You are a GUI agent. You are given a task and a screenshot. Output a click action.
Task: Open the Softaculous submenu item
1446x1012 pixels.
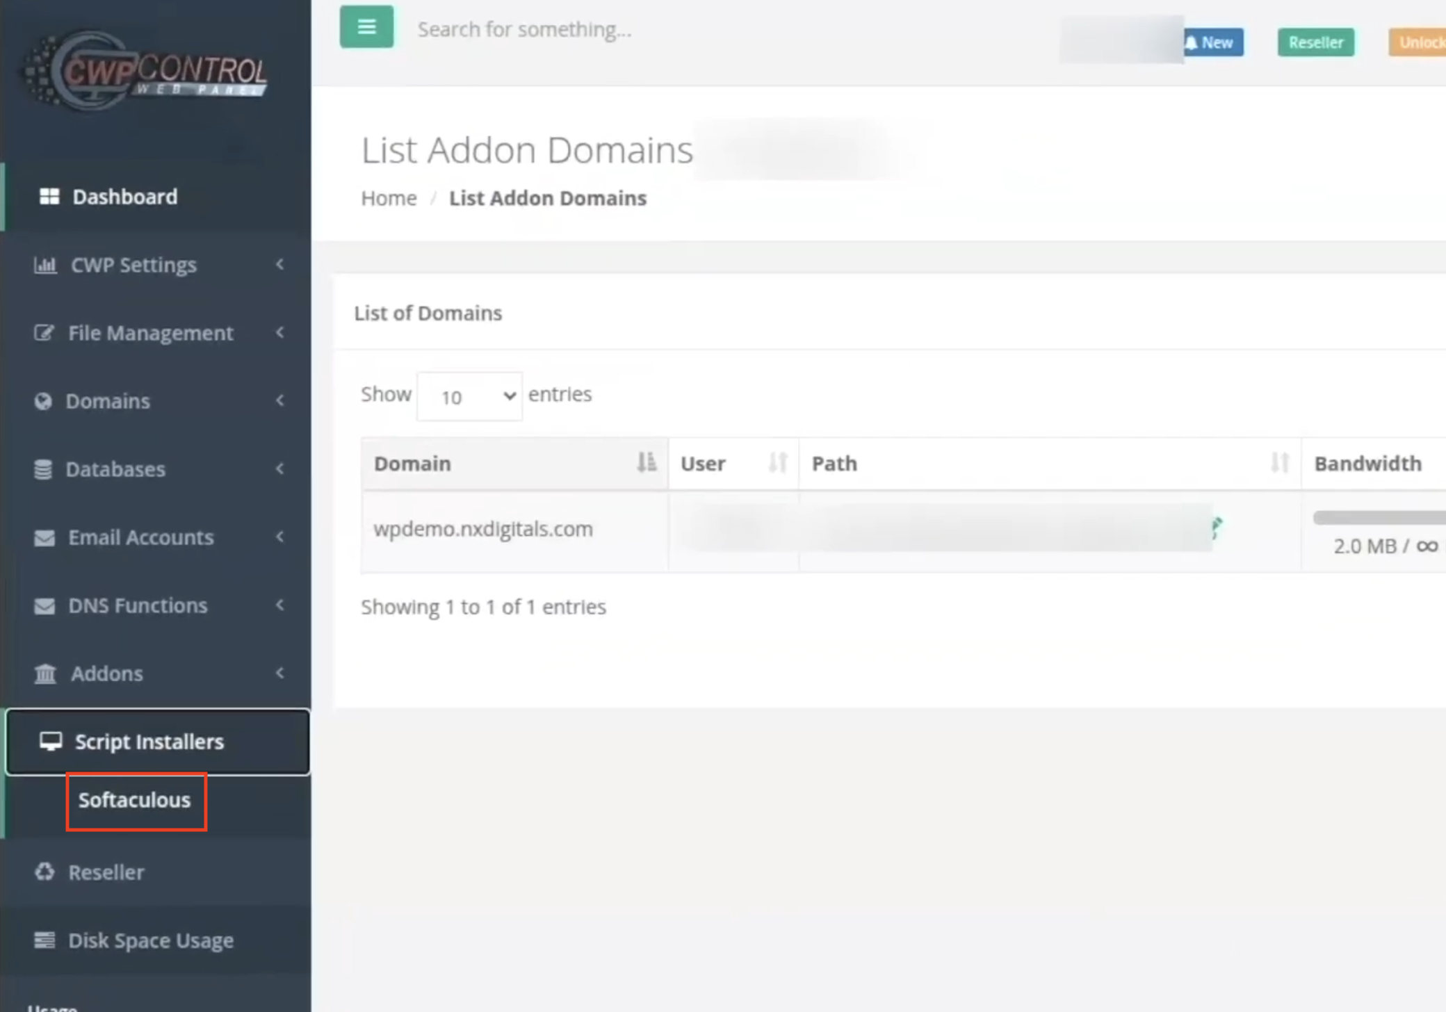tap(135, 800)
